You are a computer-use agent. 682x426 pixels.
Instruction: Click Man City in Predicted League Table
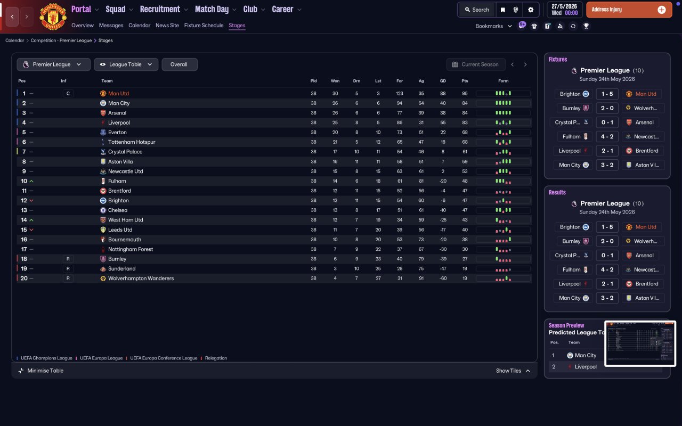point(586,355)
